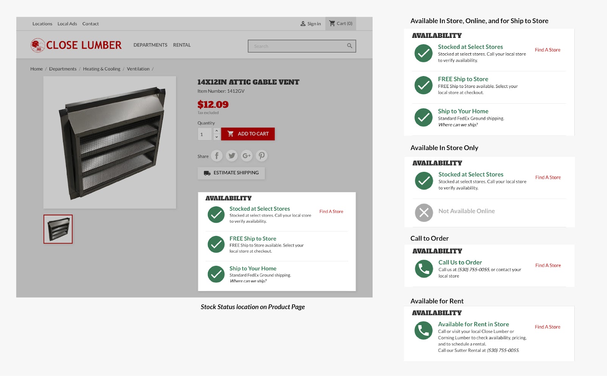Click the large gable vent product image
Screen dimensions: 607x376
pos(110,142)
